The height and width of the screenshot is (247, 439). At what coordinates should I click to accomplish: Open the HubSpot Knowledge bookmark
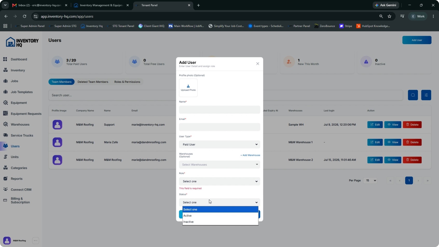[373, 26]
